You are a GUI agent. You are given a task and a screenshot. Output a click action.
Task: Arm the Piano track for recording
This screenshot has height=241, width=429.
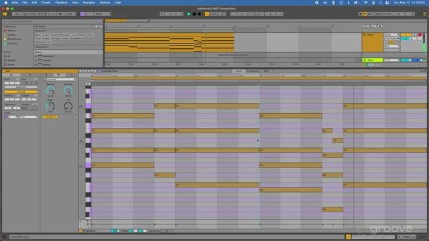[x=420, y=35]
